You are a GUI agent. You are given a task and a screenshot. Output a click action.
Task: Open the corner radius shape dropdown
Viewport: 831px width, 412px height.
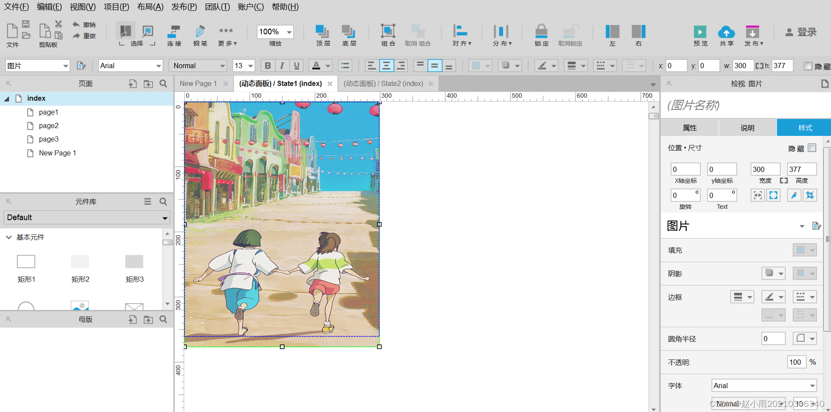805,338
